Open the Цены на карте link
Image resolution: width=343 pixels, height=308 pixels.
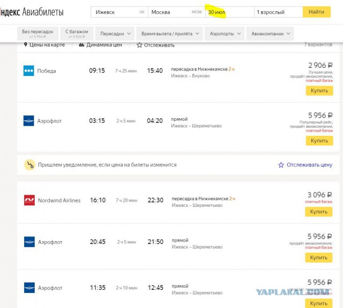[x=47, y=45]
